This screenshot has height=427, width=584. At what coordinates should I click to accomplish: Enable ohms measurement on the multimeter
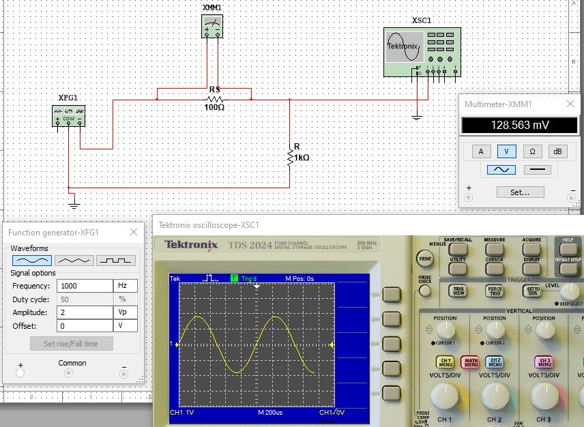[532, 151]
